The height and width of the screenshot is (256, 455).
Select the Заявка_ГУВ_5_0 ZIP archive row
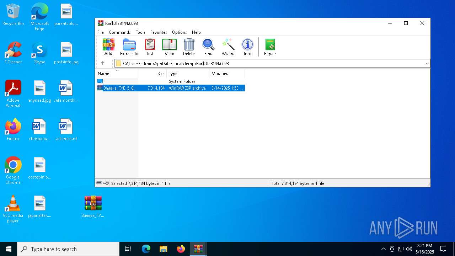click(170, 88)
